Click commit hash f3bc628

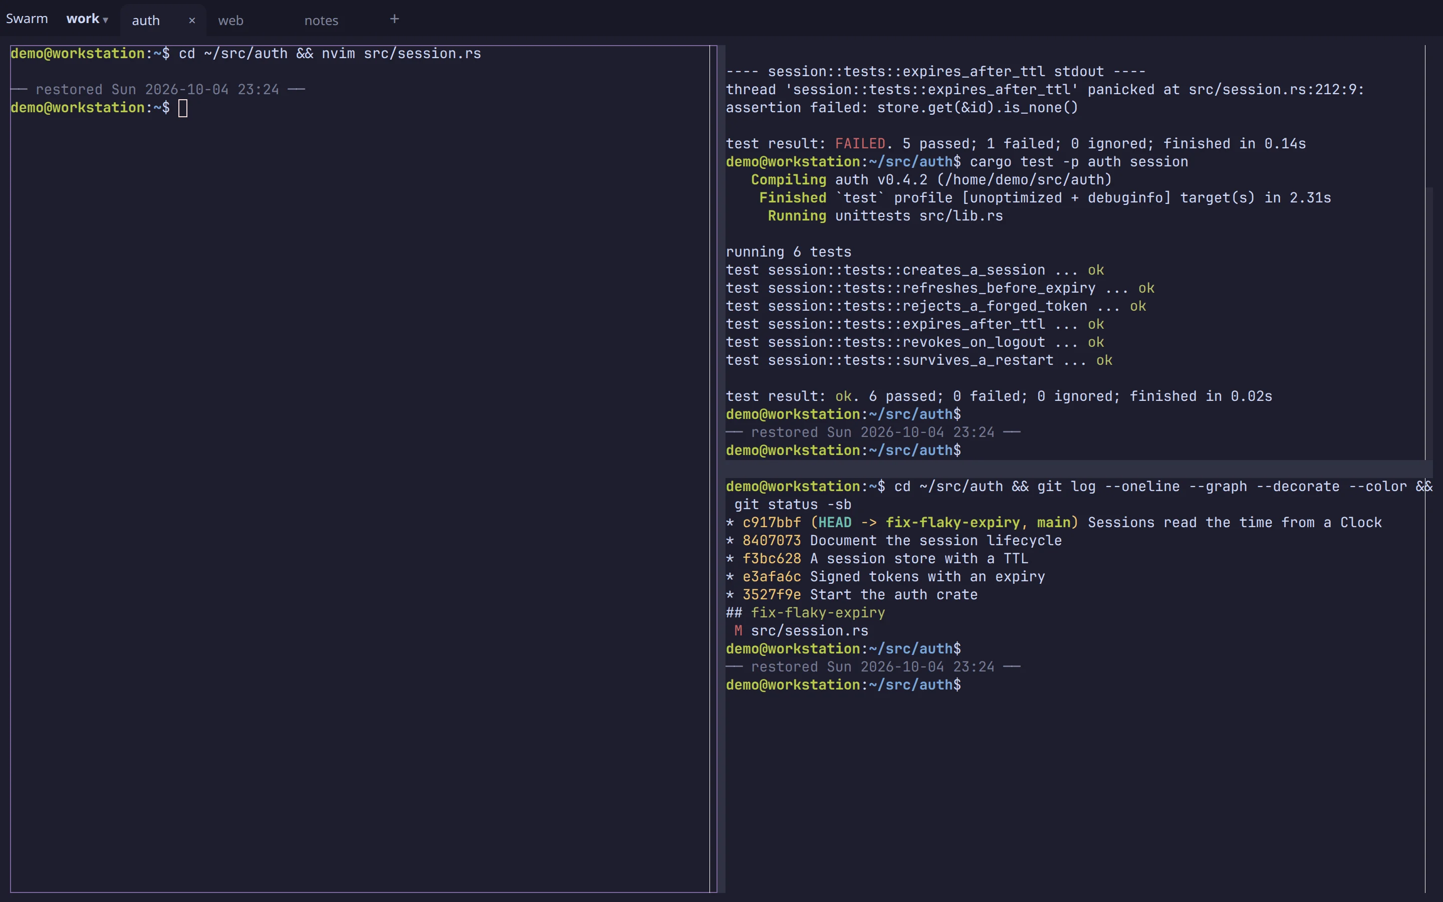point(772,558)
